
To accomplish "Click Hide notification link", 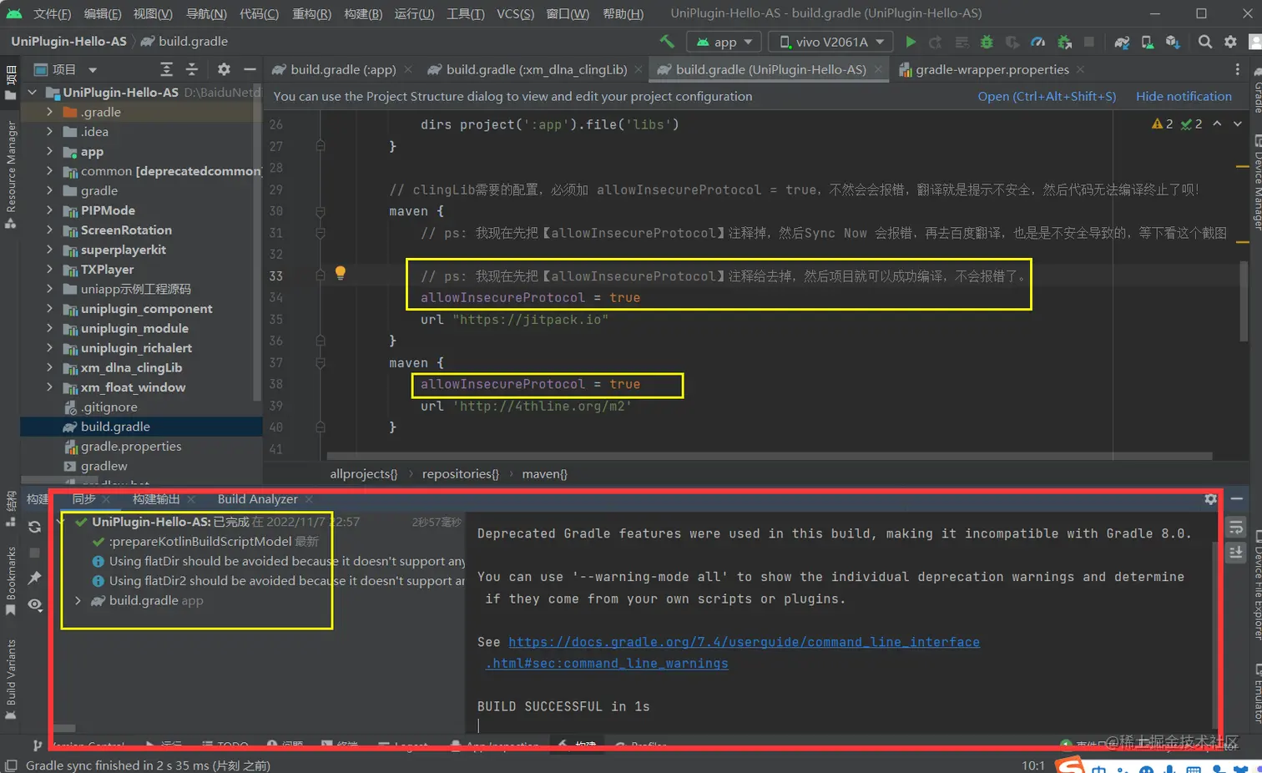I will tap(1184, 96).
